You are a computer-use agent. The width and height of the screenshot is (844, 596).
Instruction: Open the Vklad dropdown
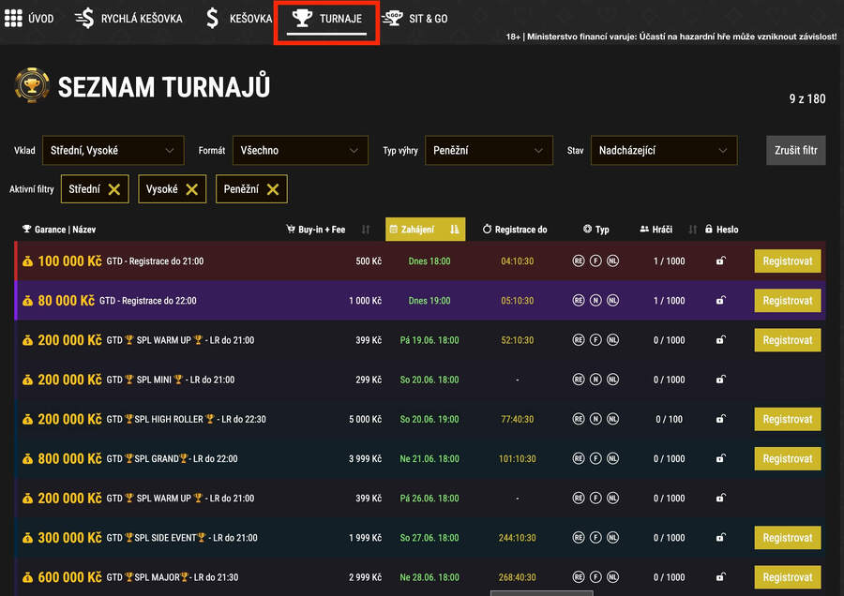(113, 151)
